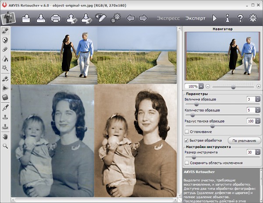Enable Сохранять область исключения checkbox
Viewport: 263px width, 203px height.
tap(187, 163)
